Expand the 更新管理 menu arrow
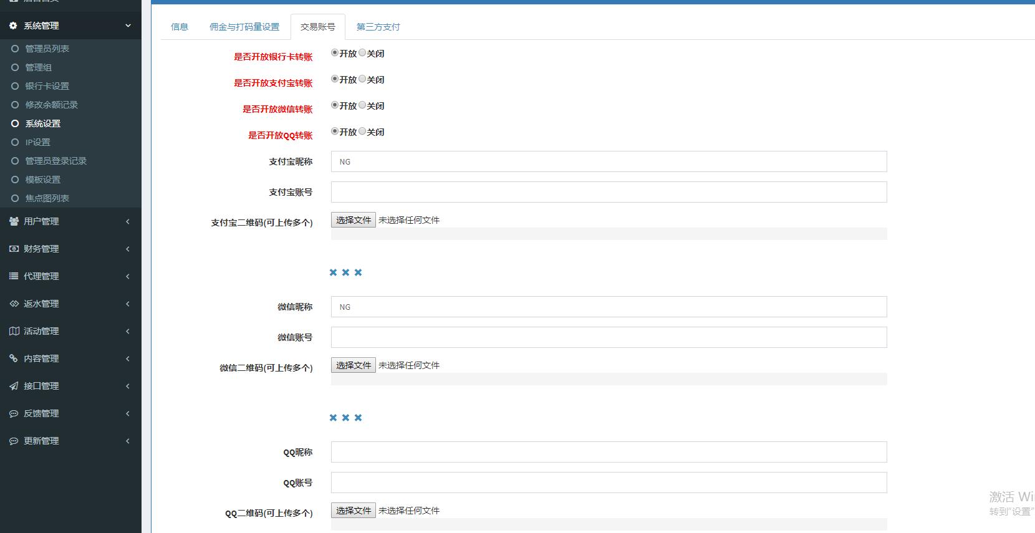Screen dimensions: 1035x533 [x=128, y=441]
